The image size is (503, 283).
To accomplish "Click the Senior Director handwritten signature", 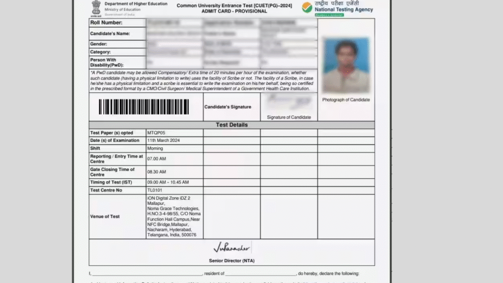I will [x=232, y=248].
